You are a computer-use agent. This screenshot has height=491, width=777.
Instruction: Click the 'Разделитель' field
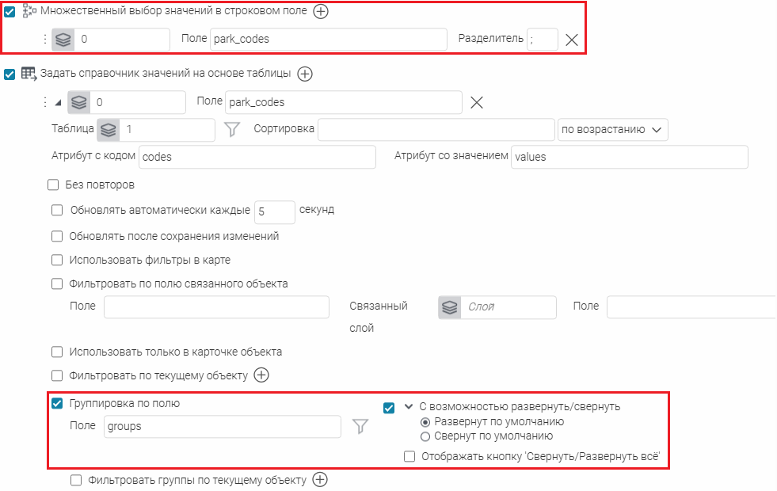point(543,40)
